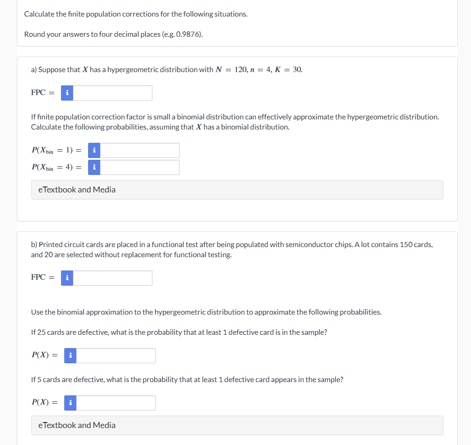Image resolution: width=471 pixels, height=445 pixels.
Task: Open the hint for the 5-defective-cards probability
Action: click(70, 403)
